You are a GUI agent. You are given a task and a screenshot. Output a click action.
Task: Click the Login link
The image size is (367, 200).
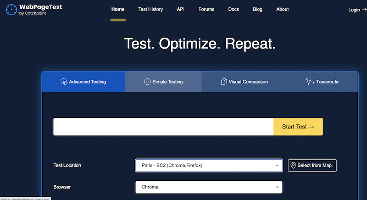point(354,10)
